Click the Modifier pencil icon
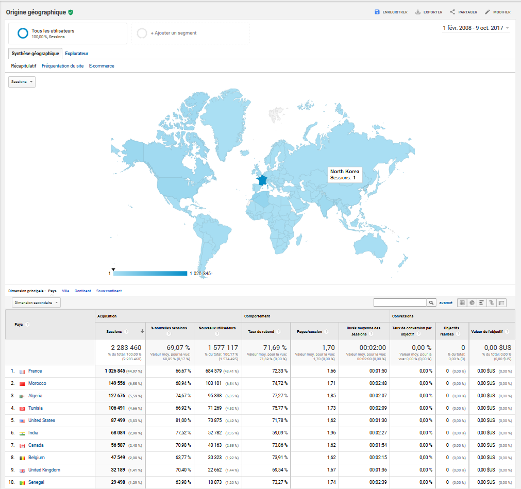 pos(488,12)
